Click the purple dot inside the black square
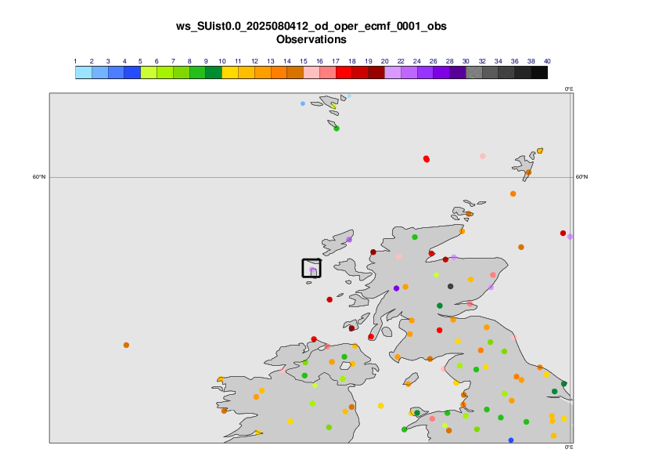The height and width of the screenshot is (467, 659). click(x=311, y=270)
